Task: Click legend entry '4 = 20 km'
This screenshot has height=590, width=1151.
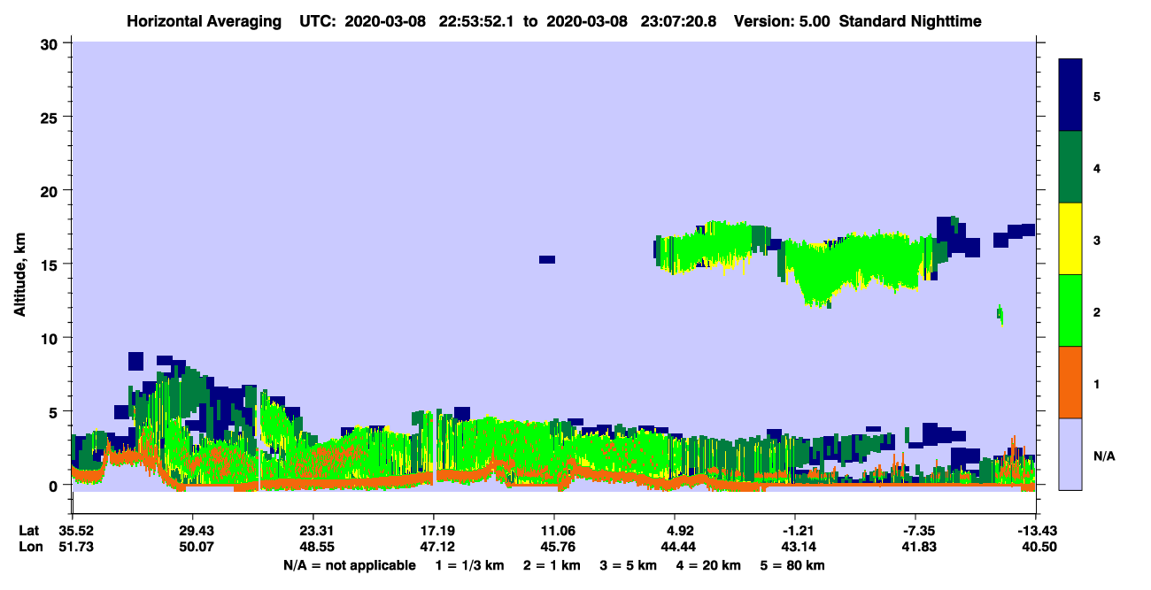Action: pos(708,565)
